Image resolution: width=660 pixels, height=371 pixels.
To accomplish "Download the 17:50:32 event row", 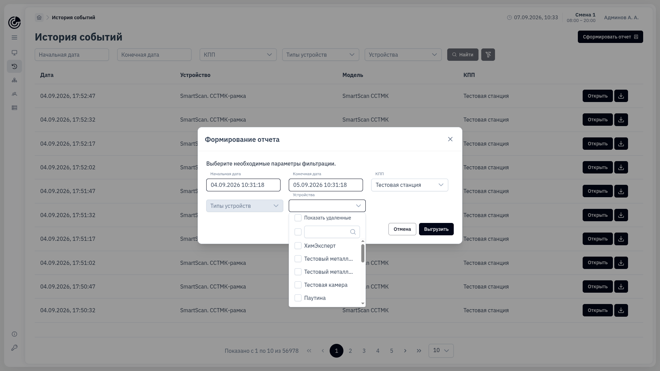I will (621, 310).
